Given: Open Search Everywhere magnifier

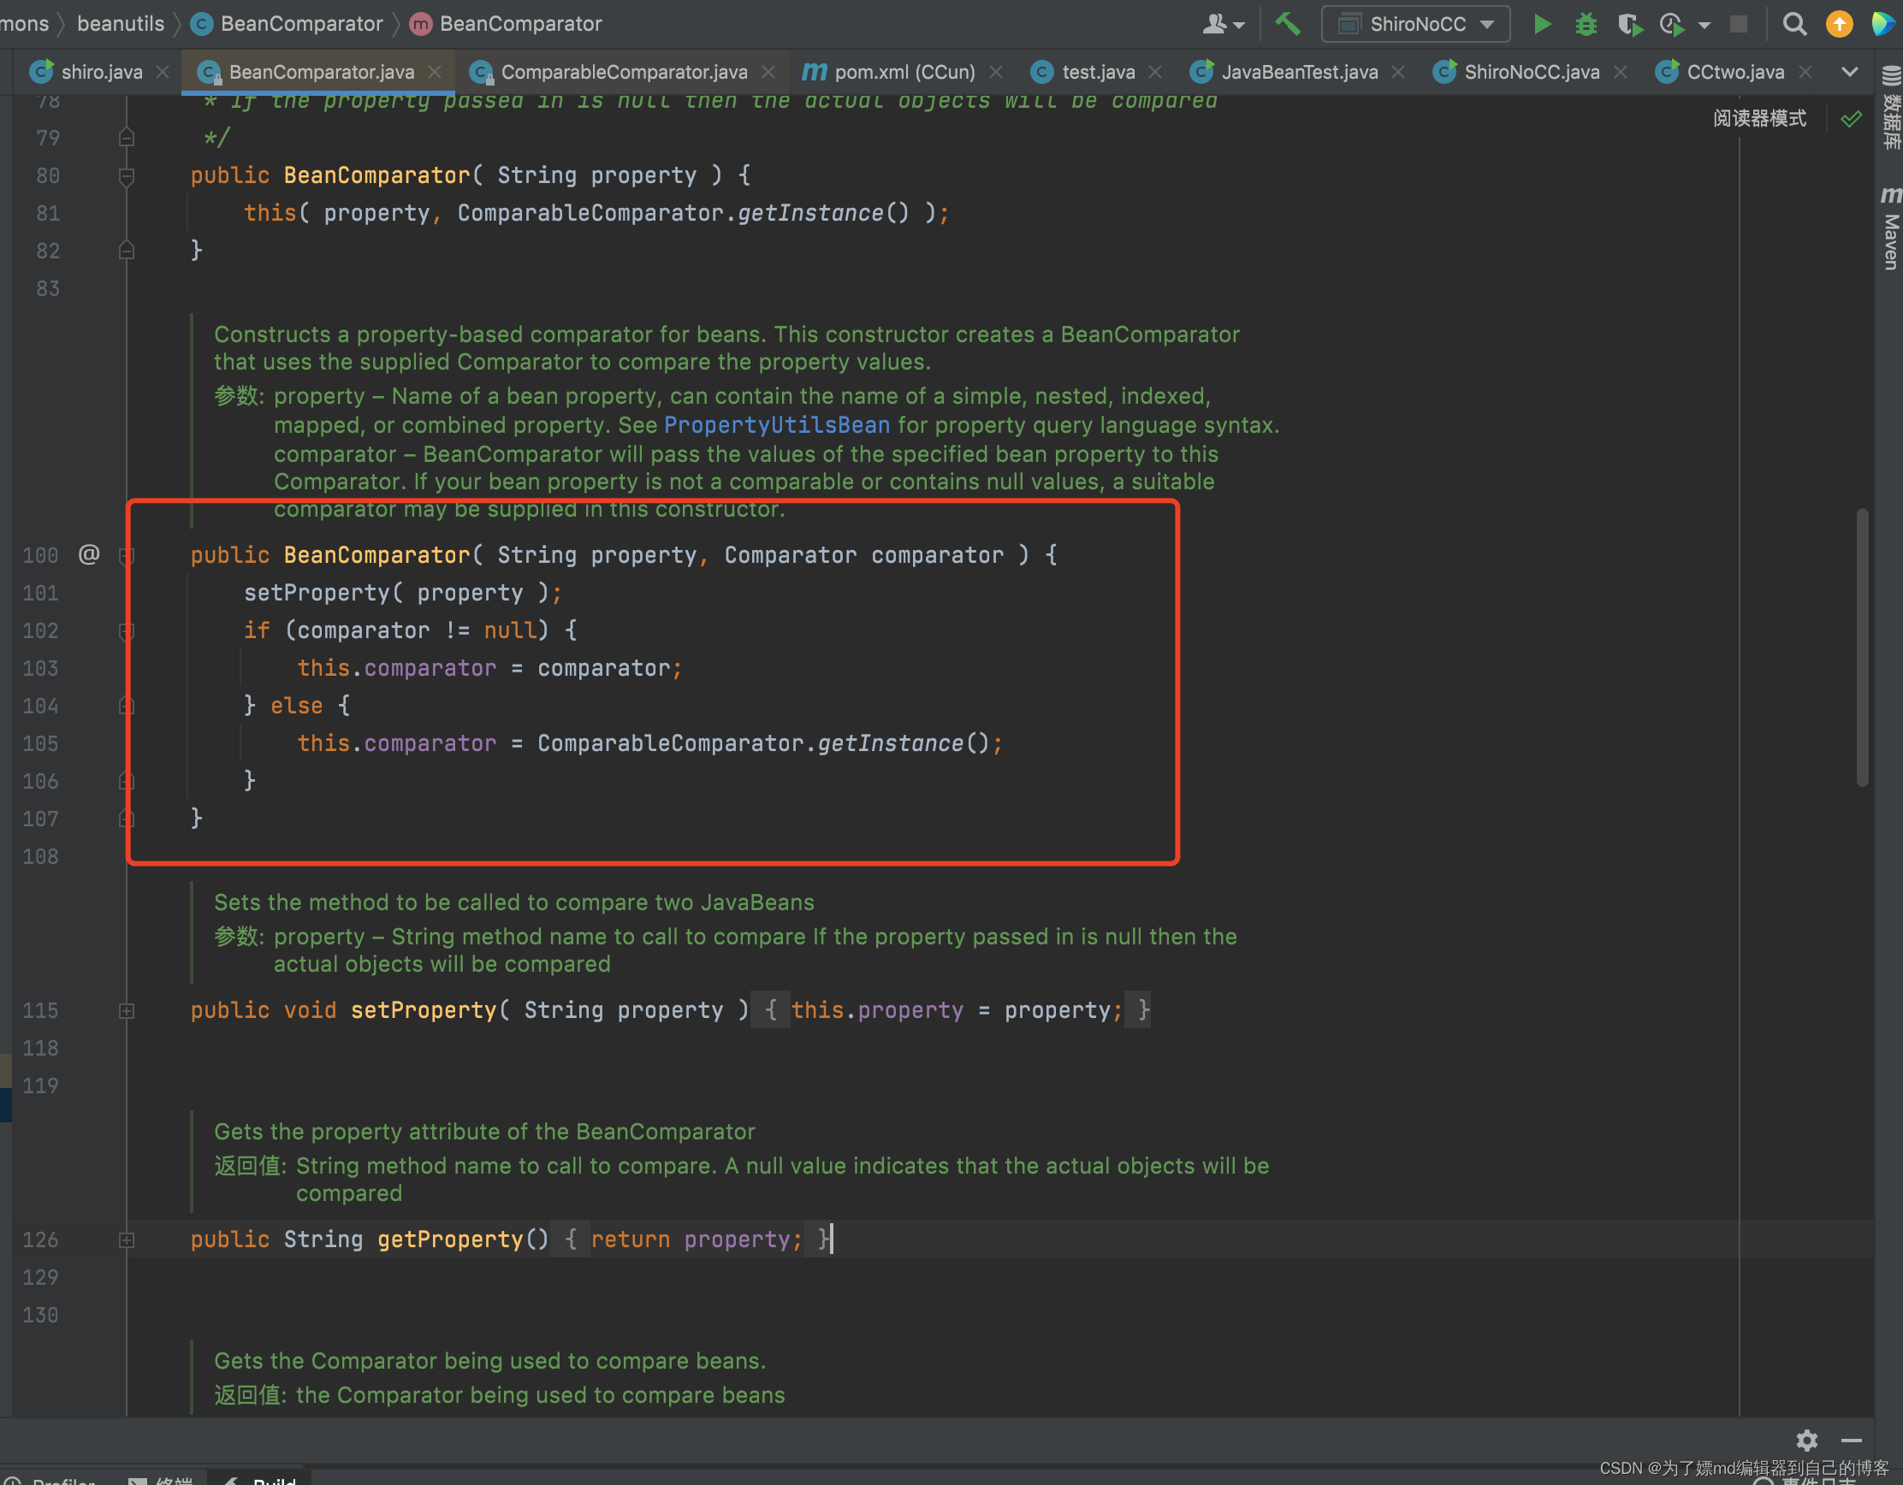Looking at the screenshot, I should pos(1794,23).
